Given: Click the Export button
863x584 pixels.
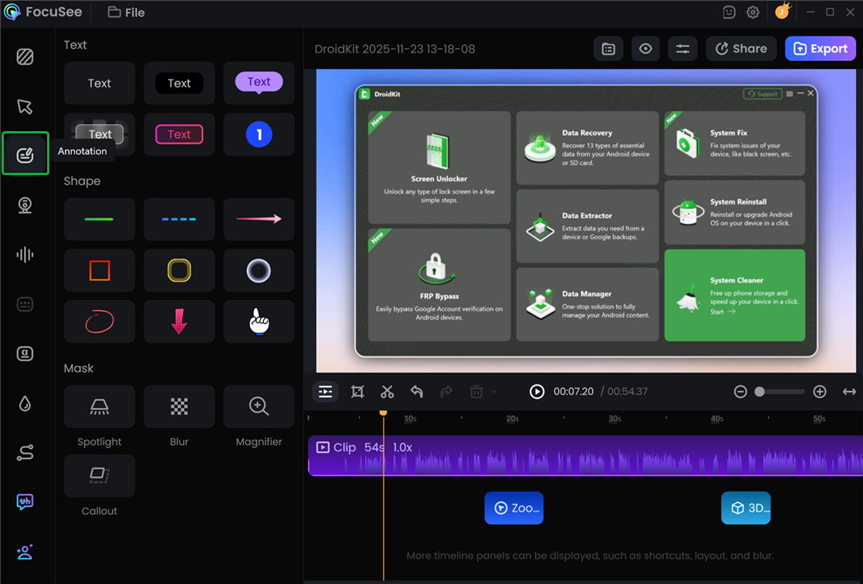Looking at the screenshot, I should [x=820, y=49].
